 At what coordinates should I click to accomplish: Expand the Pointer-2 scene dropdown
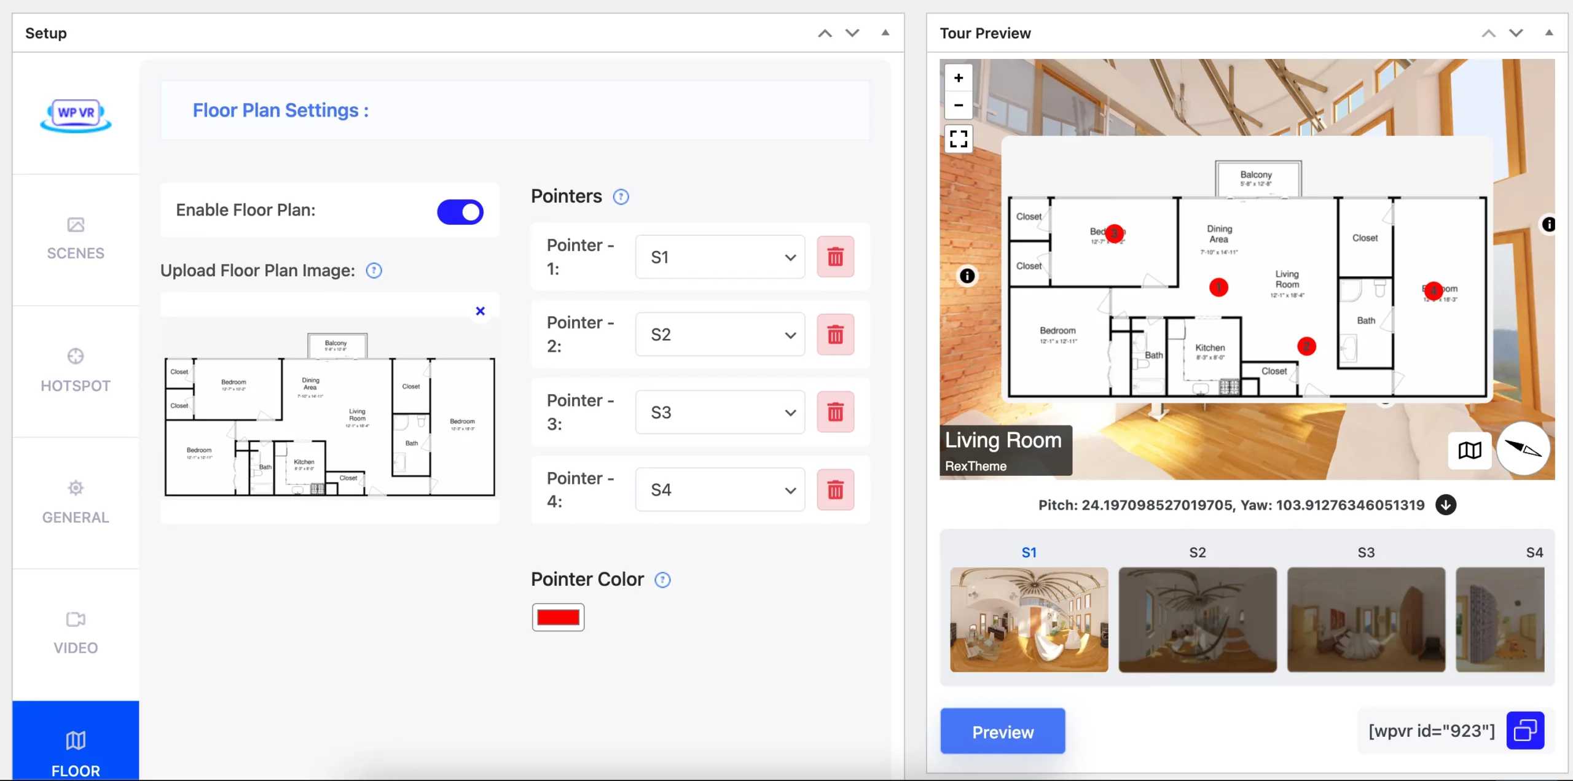click(791, 334)
